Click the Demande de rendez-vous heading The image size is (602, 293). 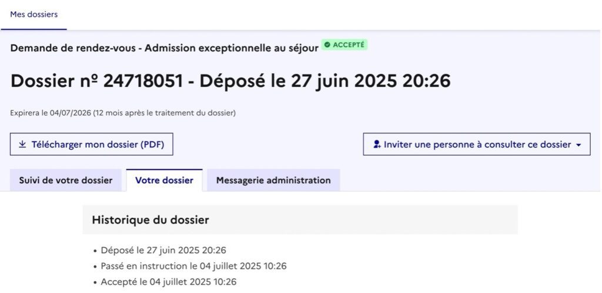(x=73, y=48)
